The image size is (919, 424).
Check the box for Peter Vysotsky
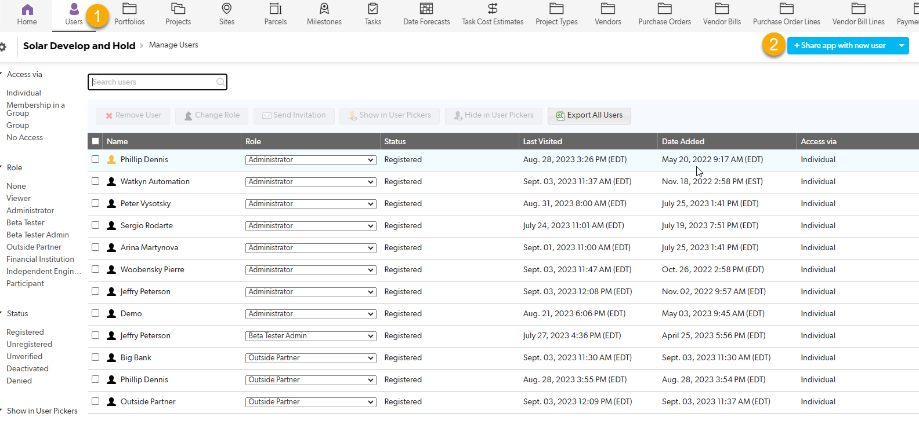(x=96, y=203)
